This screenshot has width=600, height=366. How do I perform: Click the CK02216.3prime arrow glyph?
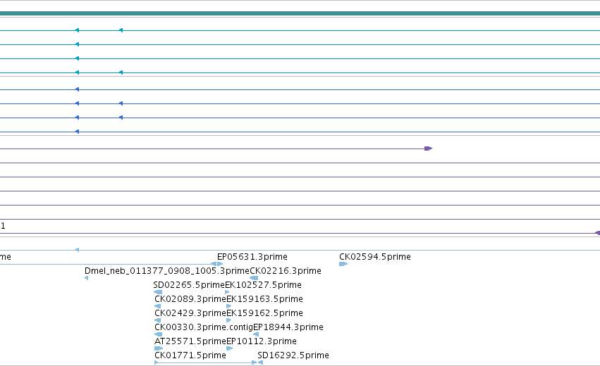tap(254, 278)
